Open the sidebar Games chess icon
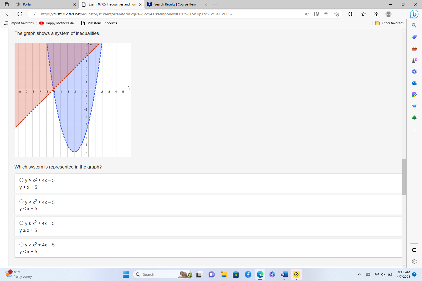422x281 pixels. 414,60
